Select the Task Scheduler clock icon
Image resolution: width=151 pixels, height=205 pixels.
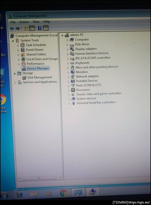click(22, 45)
